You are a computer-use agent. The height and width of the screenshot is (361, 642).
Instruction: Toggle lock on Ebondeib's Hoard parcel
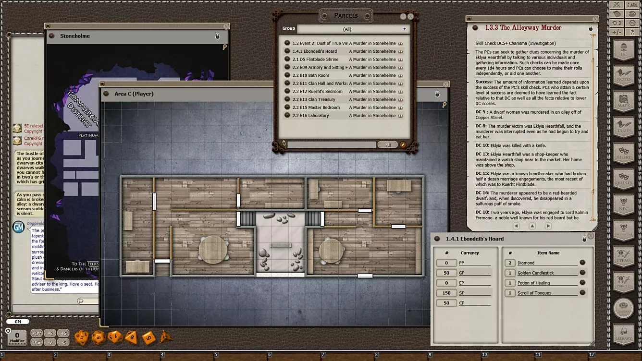click(584, 239)
